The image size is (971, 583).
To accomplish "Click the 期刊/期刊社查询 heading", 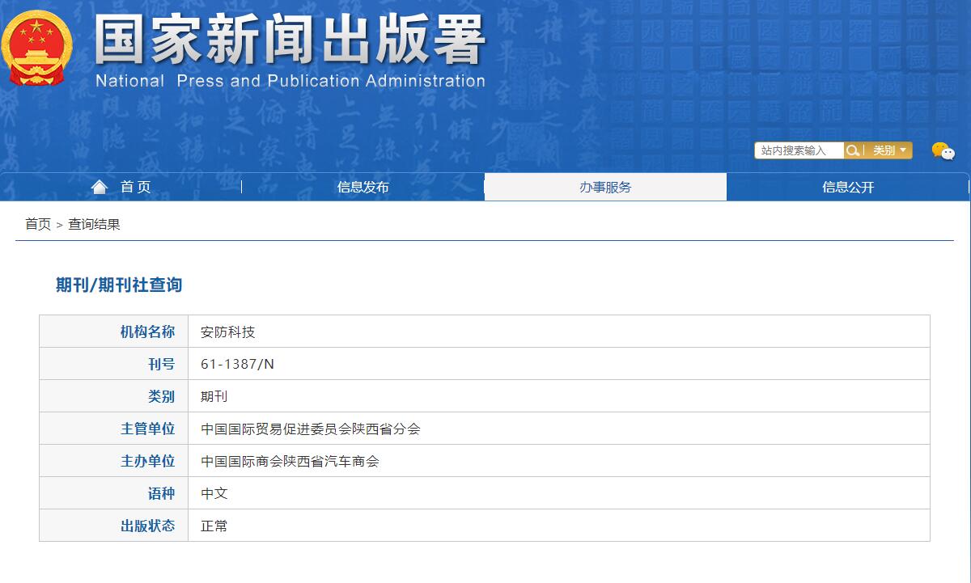I will pyautogui.click(x=118, y=285).
